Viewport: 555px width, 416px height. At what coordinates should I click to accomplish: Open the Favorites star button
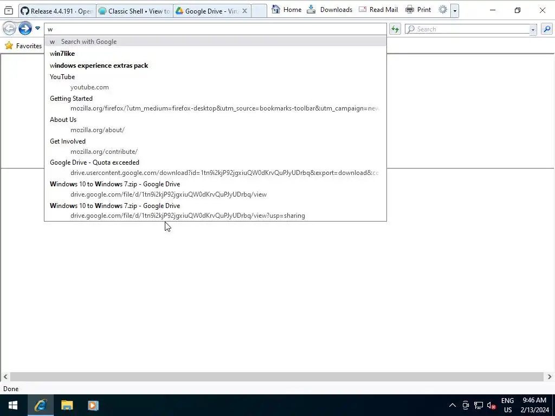(x=23, y=45)
